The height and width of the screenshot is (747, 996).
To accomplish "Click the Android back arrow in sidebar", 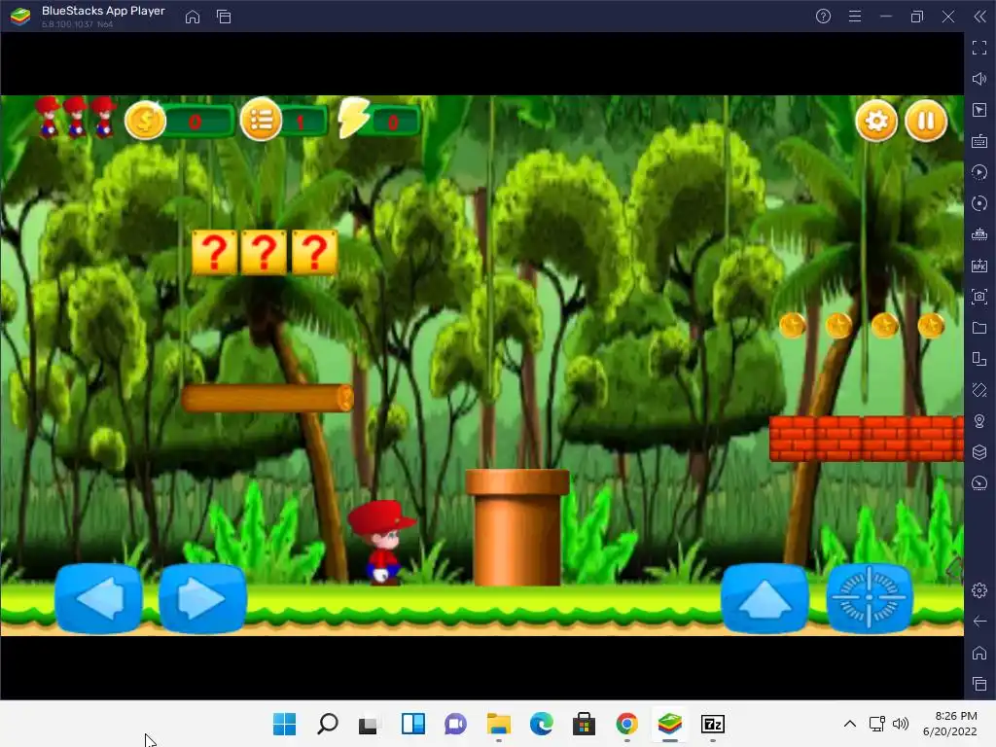I will pyautogui.click(x=979, y=622).
